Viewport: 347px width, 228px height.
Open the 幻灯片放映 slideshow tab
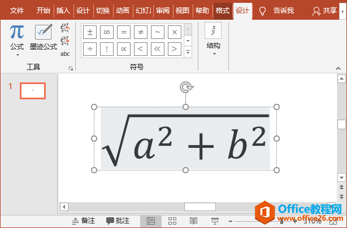pyautogui.click(x=143, y=10)
